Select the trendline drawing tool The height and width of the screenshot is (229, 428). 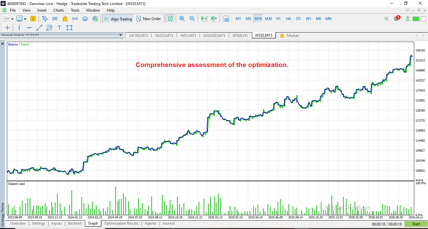[x=39, y=28]
